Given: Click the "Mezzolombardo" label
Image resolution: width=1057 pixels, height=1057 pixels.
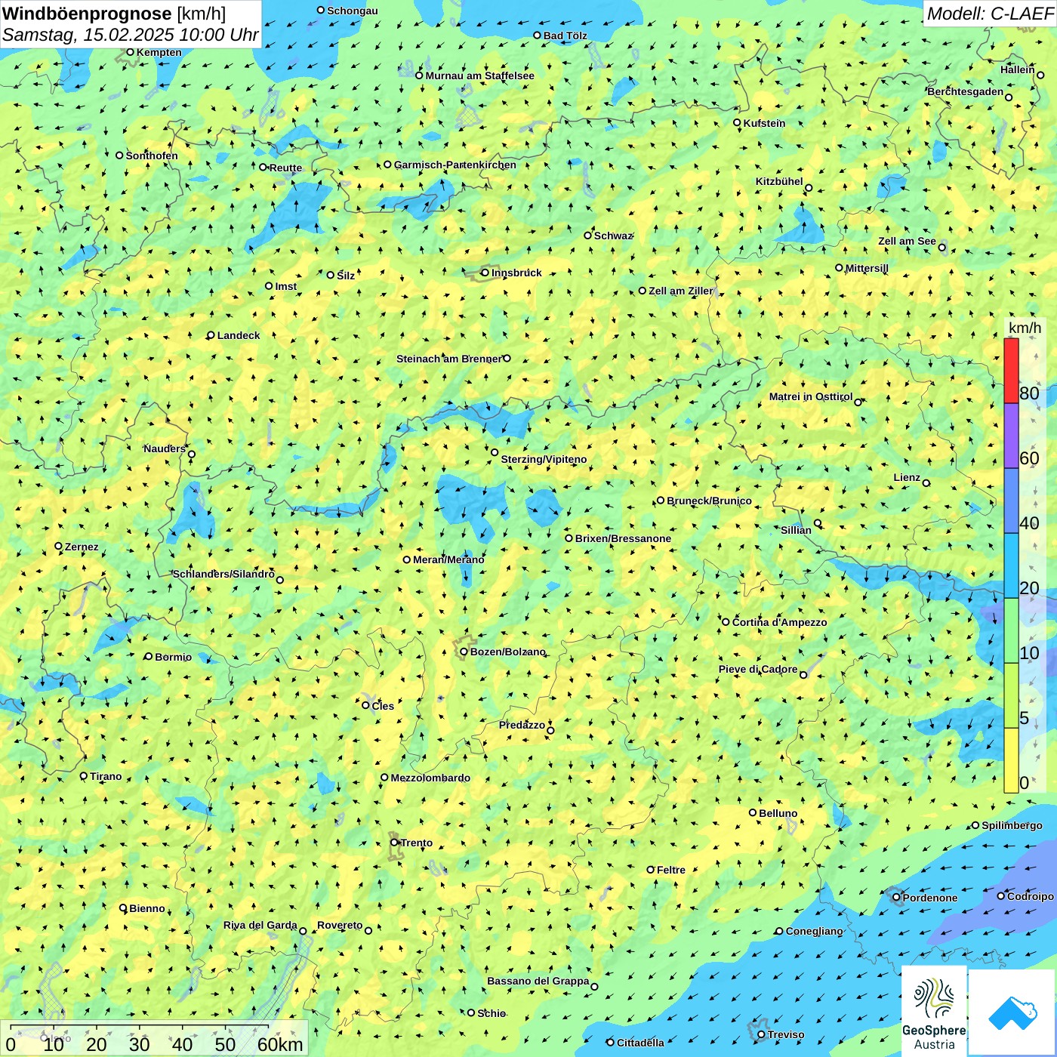Looking at the screenshot, I should point(430,778).
